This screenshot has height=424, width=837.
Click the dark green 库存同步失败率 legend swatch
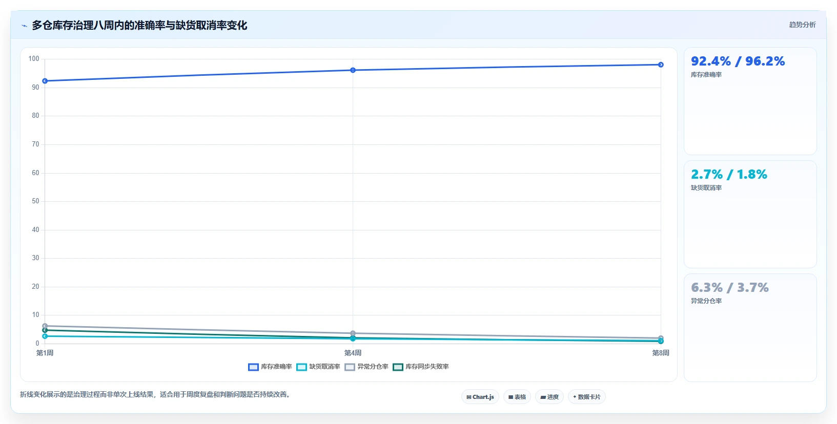(x=398, y=367)
